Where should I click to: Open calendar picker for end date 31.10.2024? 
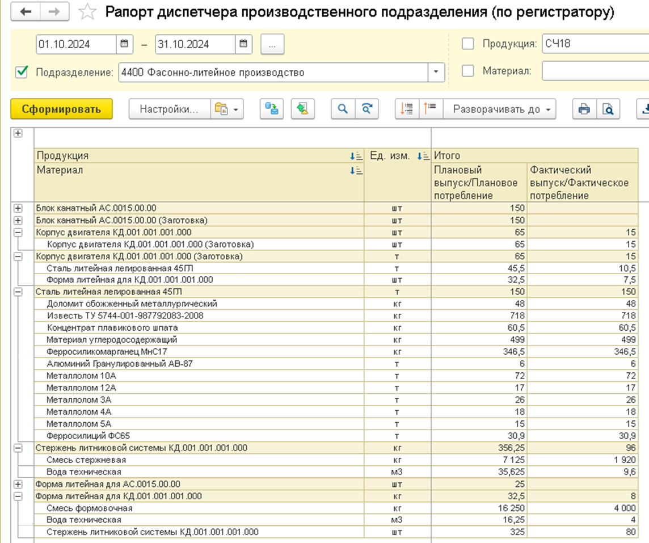coord(243,44)
